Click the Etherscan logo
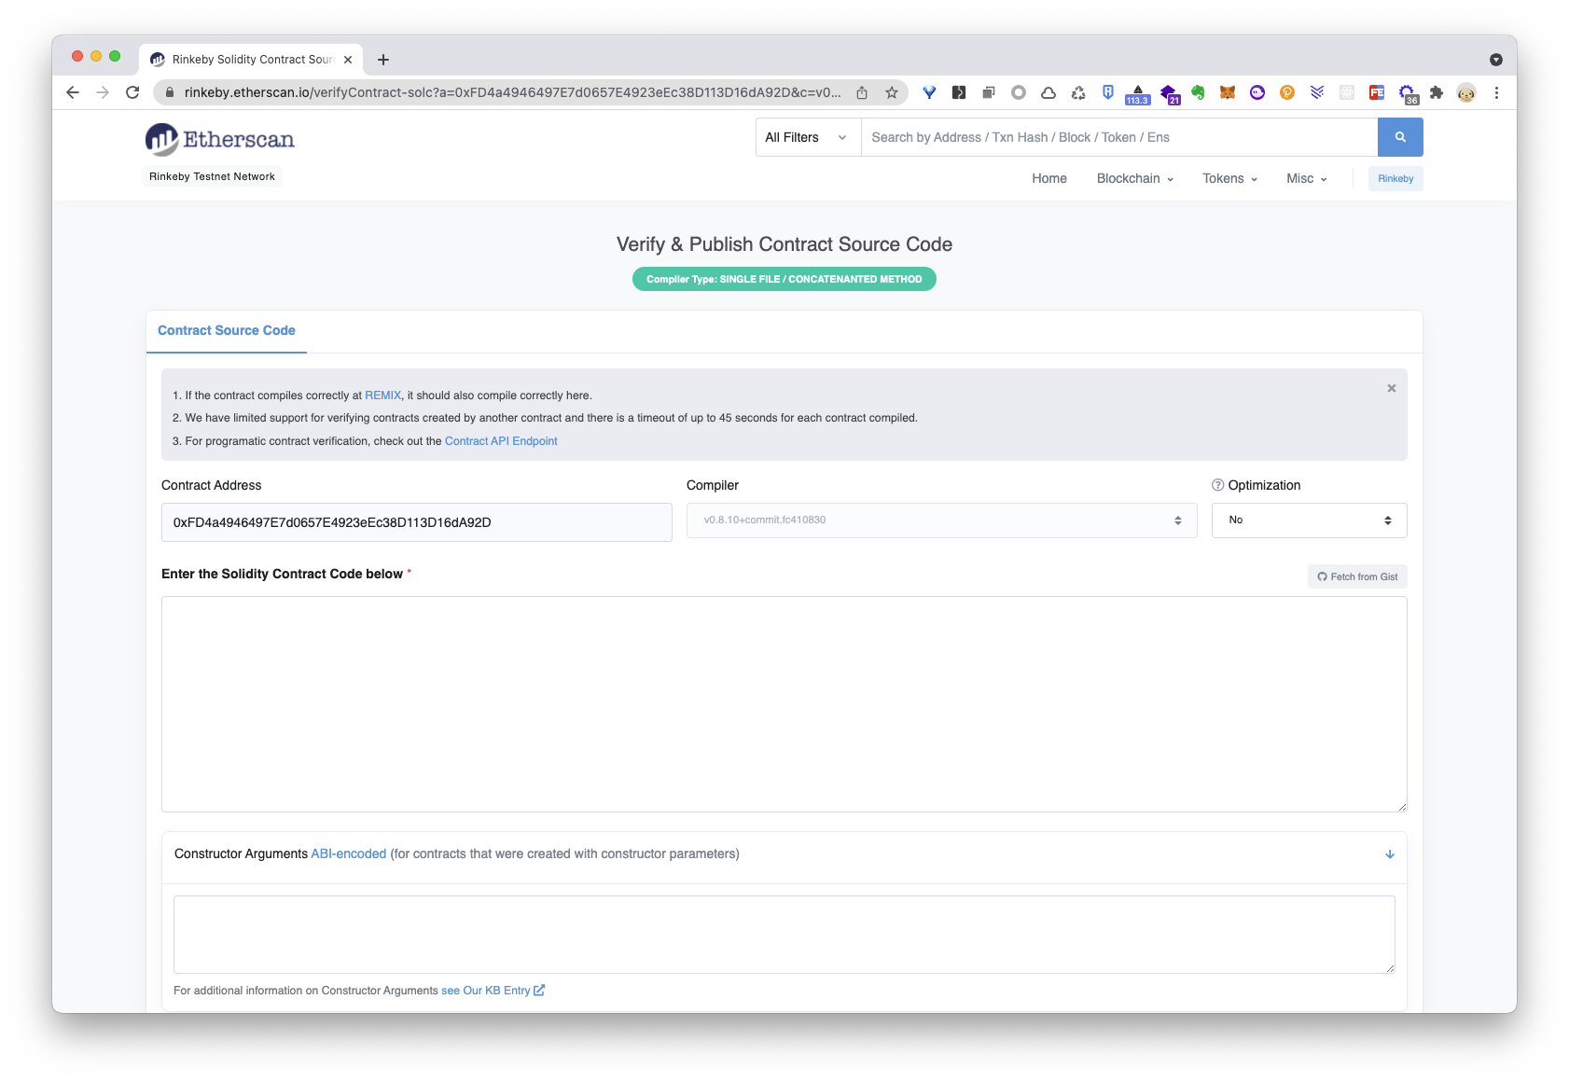 click(x=220, y=140)
